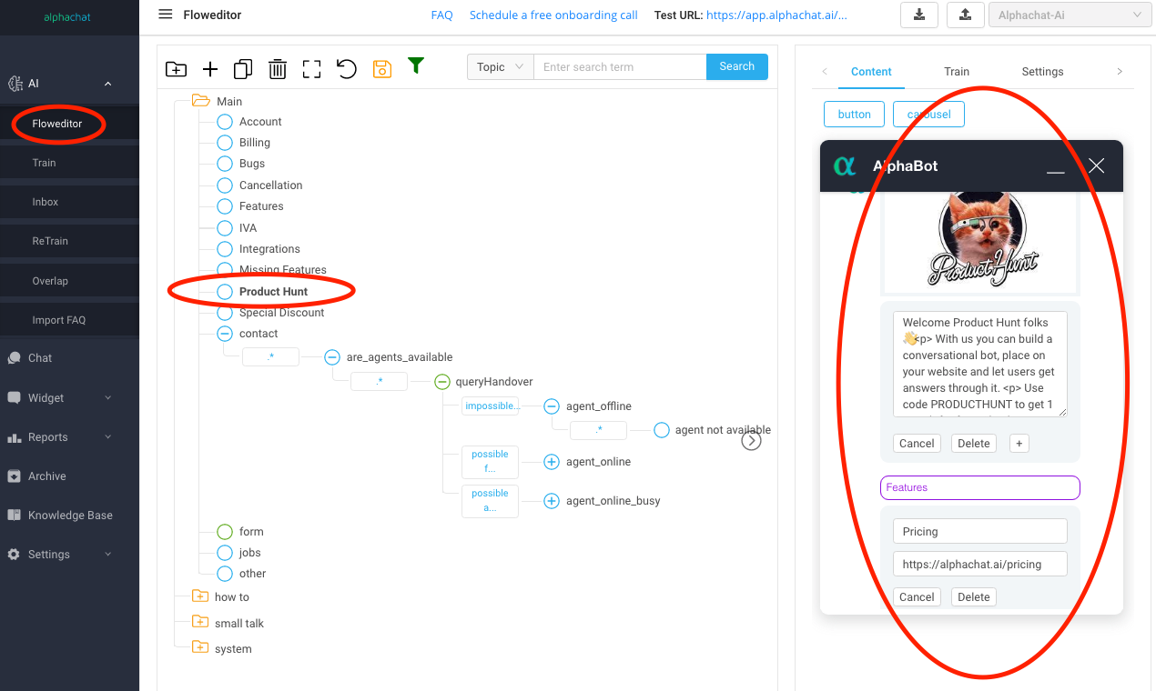Expand the how to folder
This screenshot has width=1156, height=691.
(200, 596)
